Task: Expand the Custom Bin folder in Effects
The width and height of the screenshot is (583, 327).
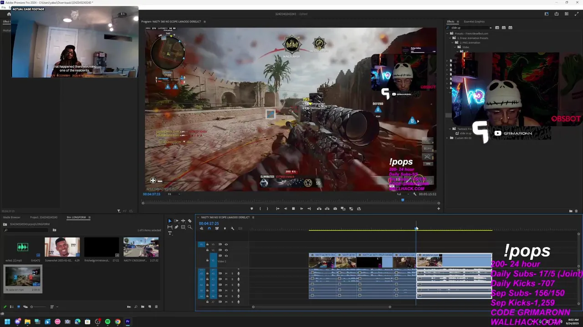Action: [x=448, y=138]
